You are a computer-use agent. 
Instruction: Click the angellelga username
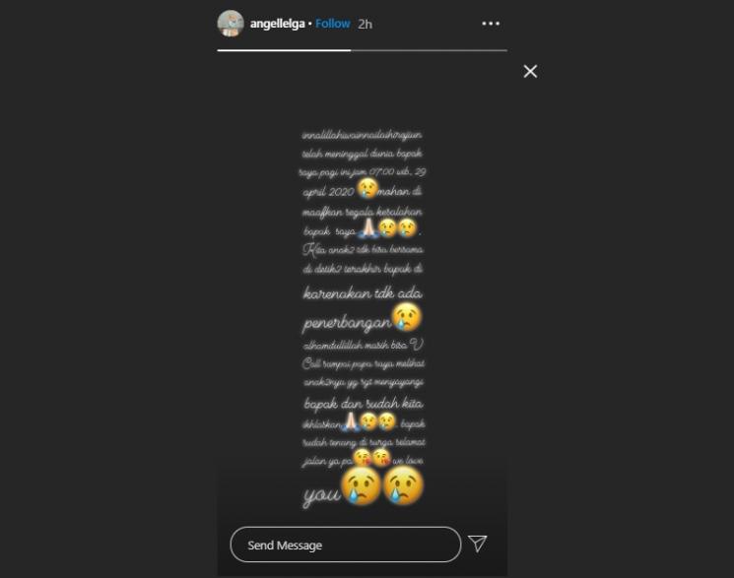point(277,24)
